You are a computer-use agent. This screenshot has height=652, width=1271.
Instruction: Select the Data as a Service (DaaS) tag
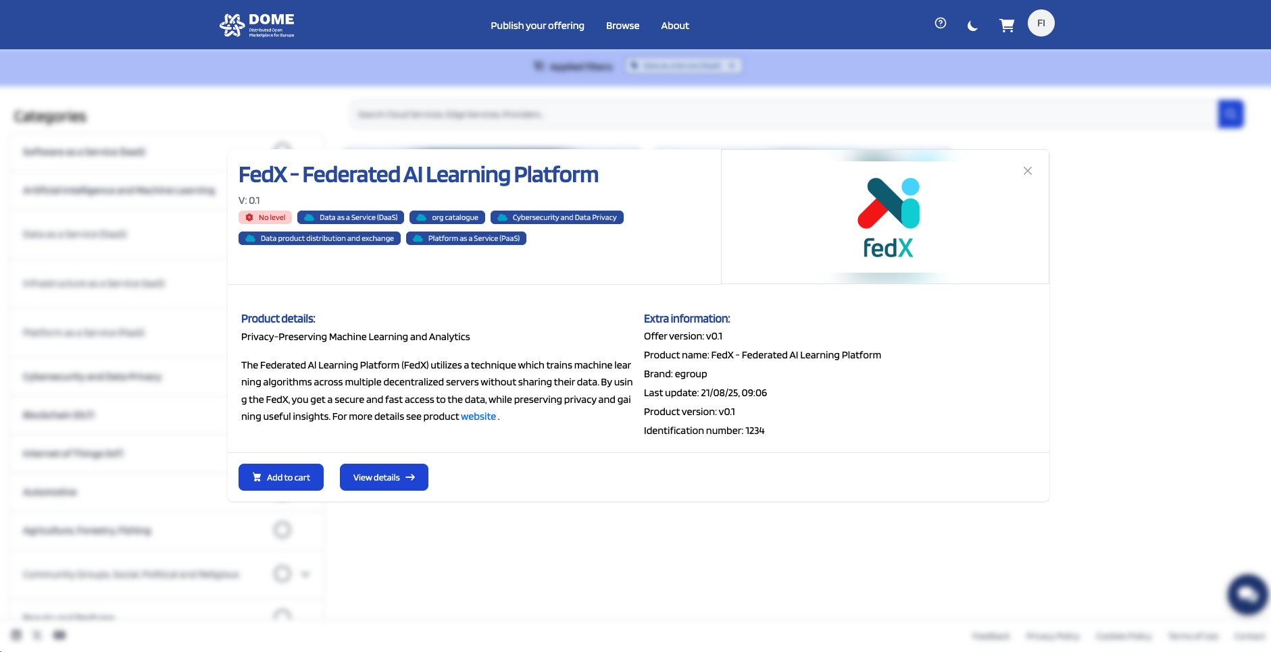tap(351, 217)
